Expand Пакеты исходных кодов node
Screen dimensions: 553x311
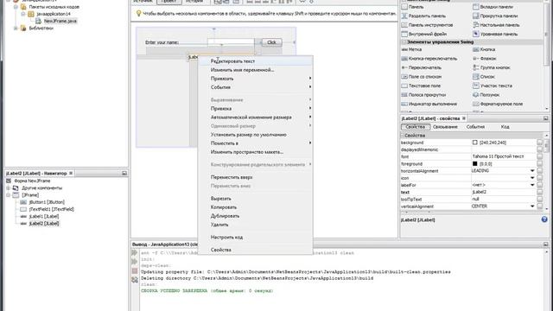tap(16, 7)
